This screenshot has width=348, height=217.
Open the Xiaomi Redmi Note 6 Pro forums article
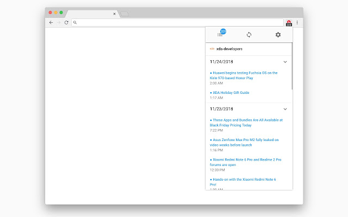coord(245,162)
